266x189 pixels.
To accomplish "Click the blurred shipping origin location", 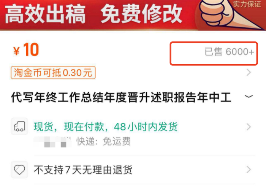I will tap(53, 141).
